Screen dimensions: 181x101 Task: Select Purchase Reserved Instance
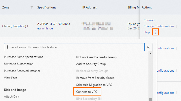coord(22,71)
